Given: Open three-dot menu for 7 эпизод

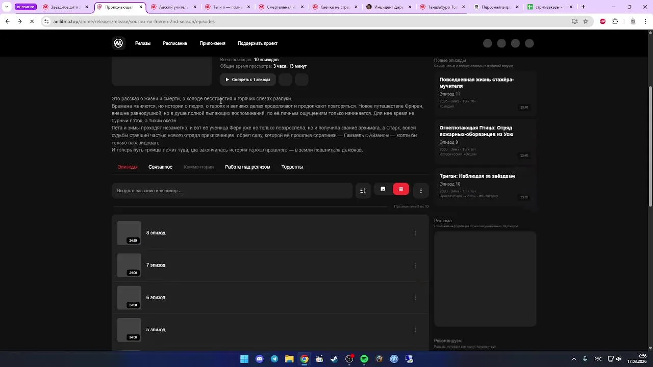Looking at the screenshot, I should [415, 265].
